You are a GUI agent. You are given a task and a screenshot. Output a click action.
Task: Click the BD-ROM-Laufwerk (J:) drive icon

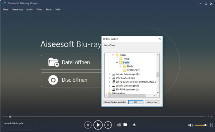113,90
